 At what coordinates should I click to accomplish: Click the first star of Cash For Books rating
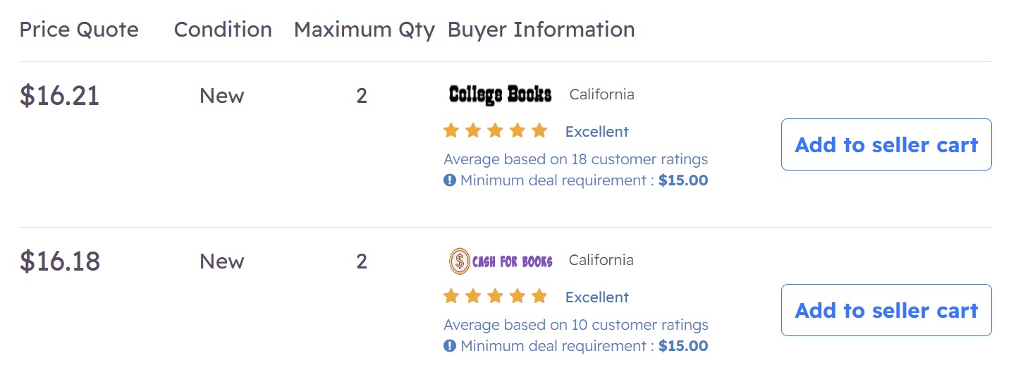pyautogui.click(x=451, y=296)
